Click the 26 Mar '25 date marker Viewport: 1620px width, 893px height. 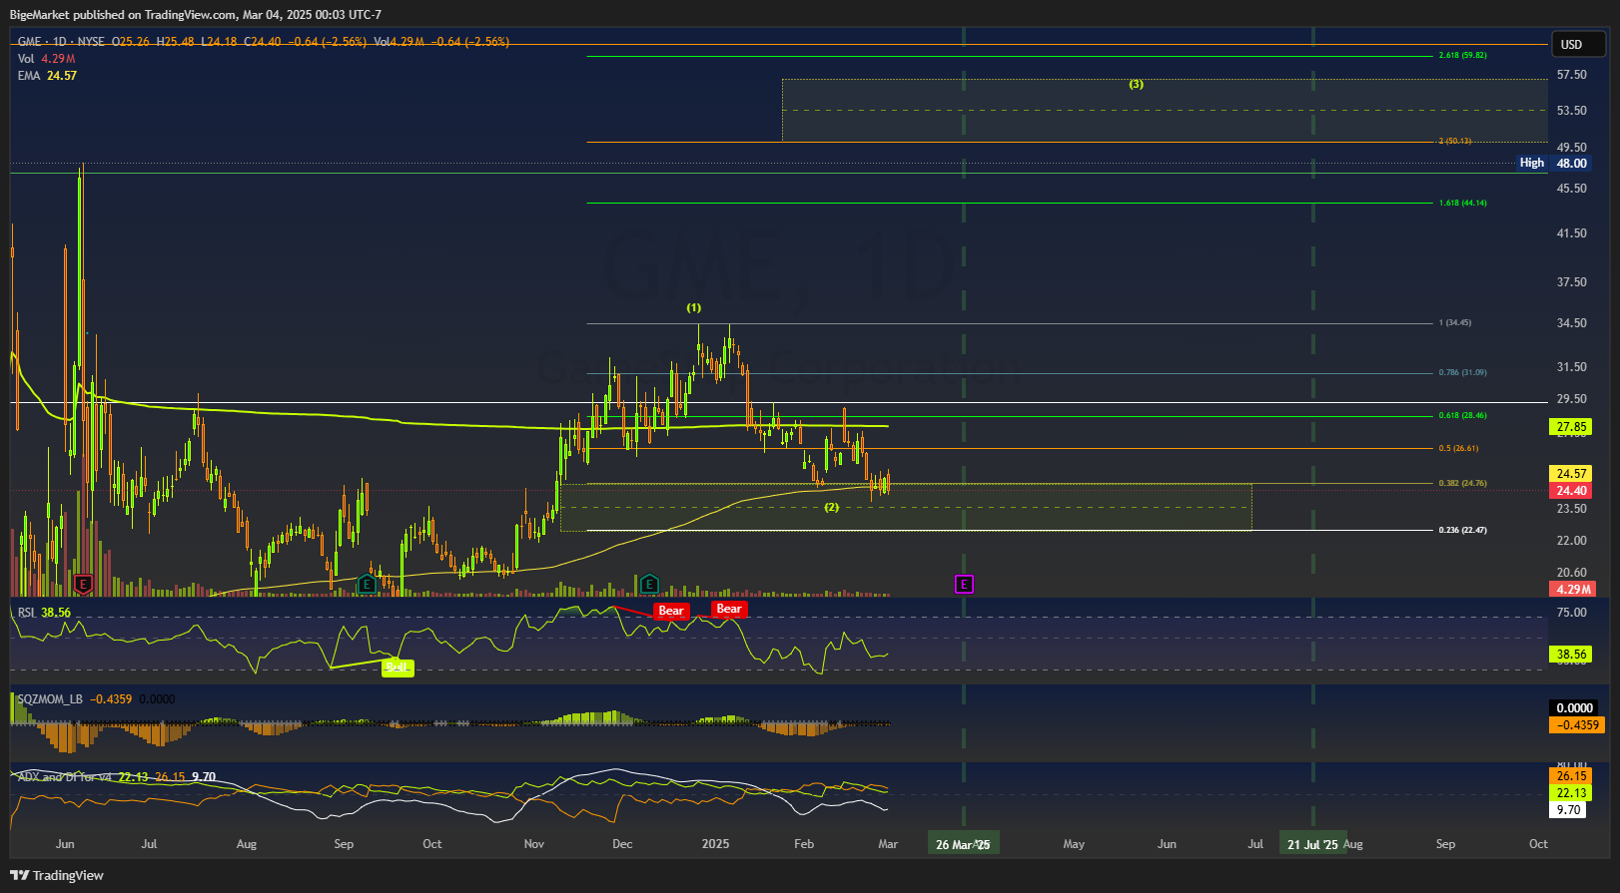963,844
